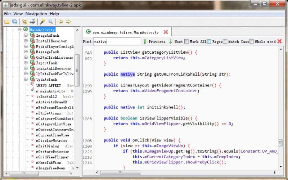Select mGridViewFlipper in the tree
This screenshot has height=180, width=288.
point(53,157)
